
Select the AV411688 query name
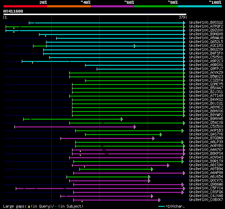pos(13,11)
